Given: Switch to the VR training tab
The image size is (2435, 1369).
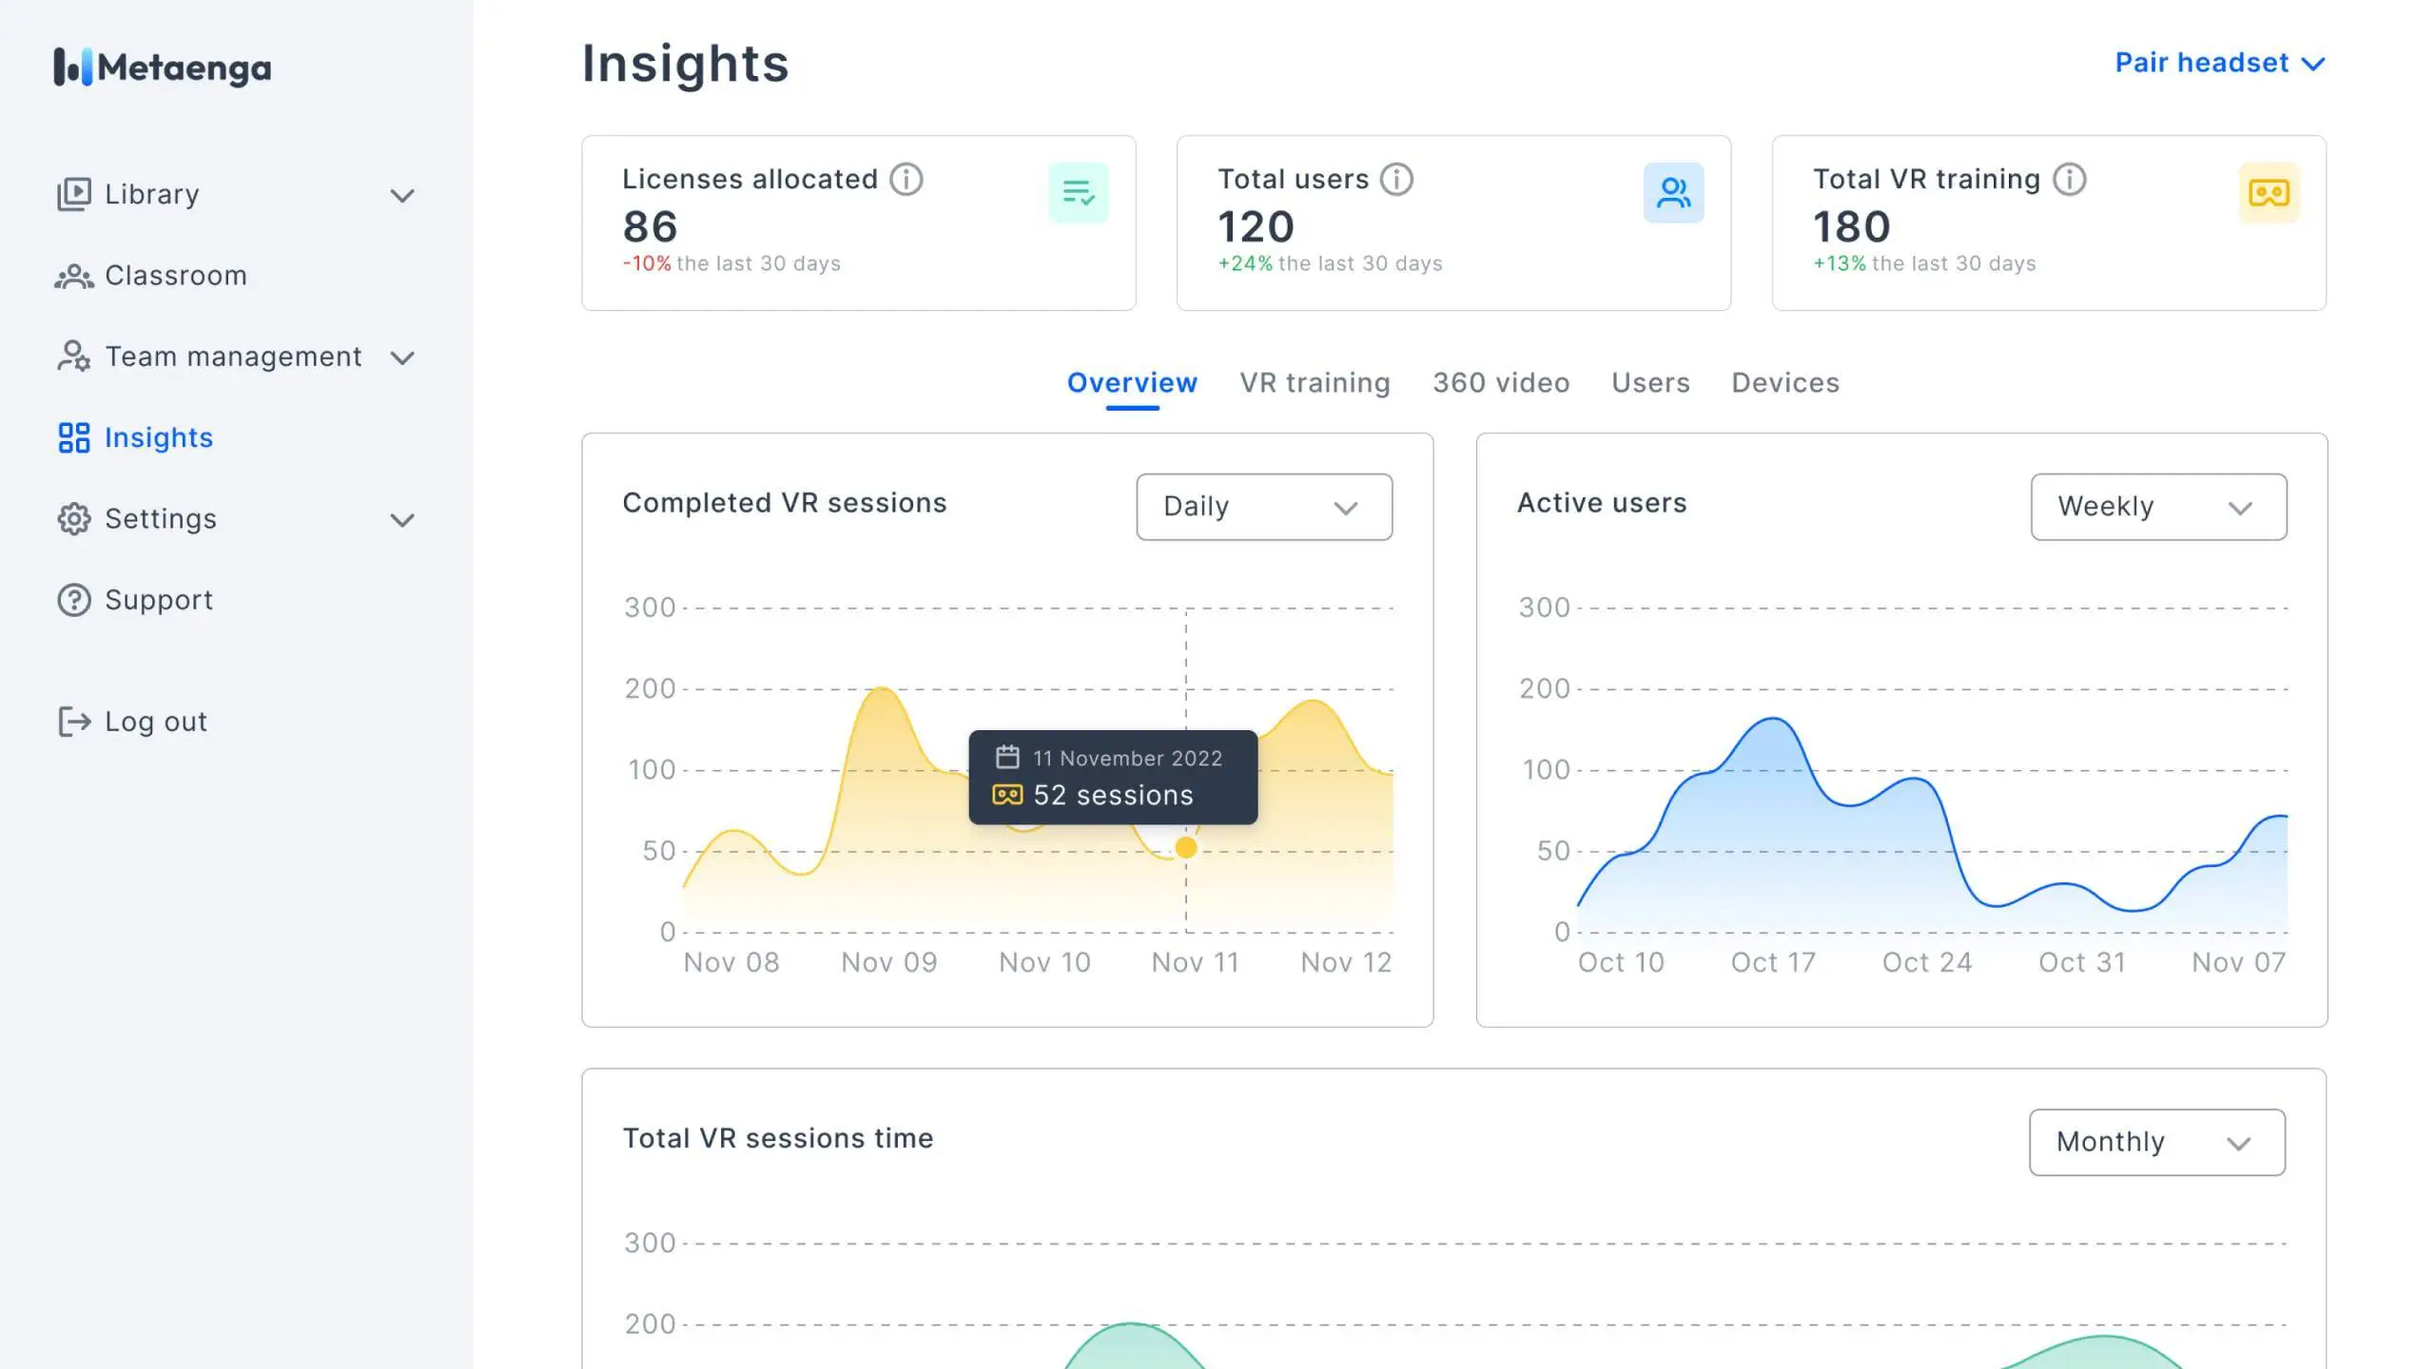Looking at the screenshot, I should pyautogui.click(x=1315, y=383).
